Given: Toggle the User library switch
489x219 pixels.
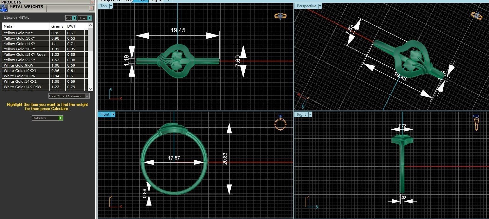Looking at the screenshot, I should [85, 18].
